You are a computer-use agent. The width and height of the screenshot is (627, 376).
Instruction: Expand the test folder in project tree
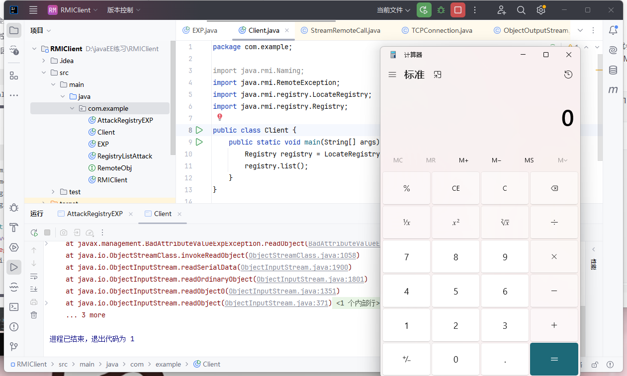click(54, 192)
